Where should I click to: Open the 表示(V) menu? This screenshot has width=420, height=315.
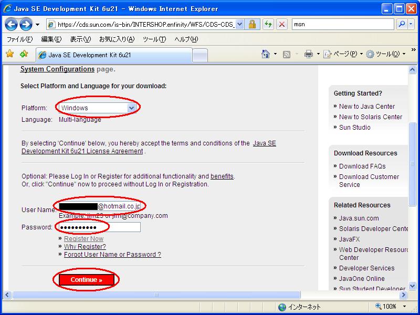point(80,39)
